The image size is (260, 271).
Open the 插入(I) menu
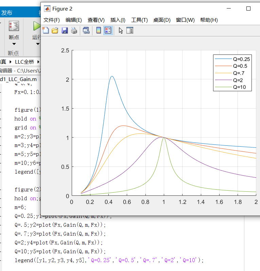(x=118, y=20)
